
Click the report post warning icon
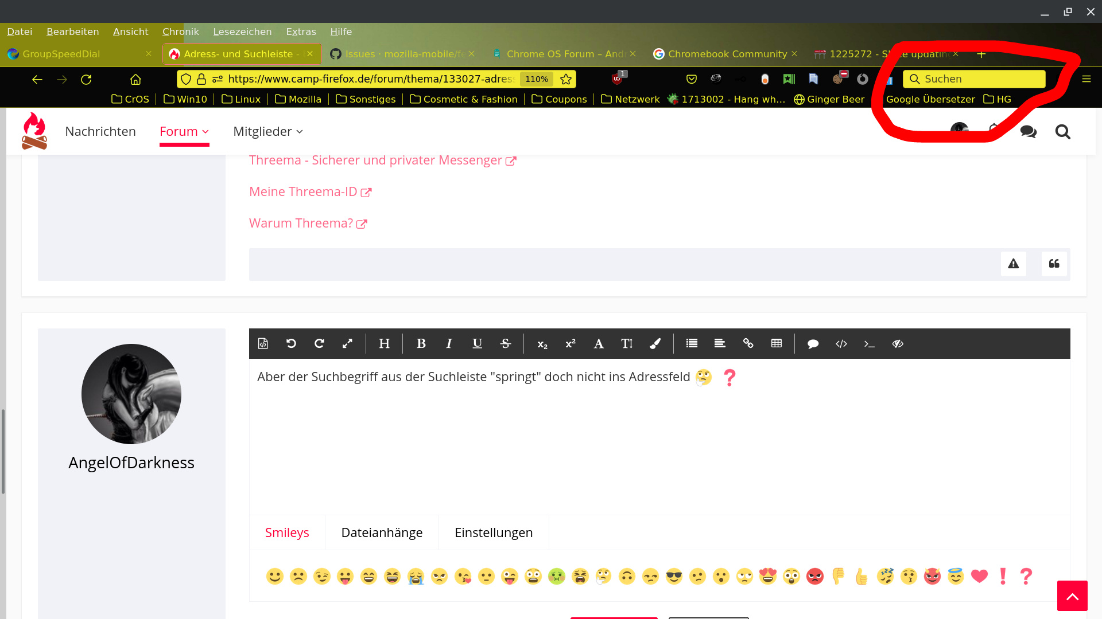tap(1013, 264)
